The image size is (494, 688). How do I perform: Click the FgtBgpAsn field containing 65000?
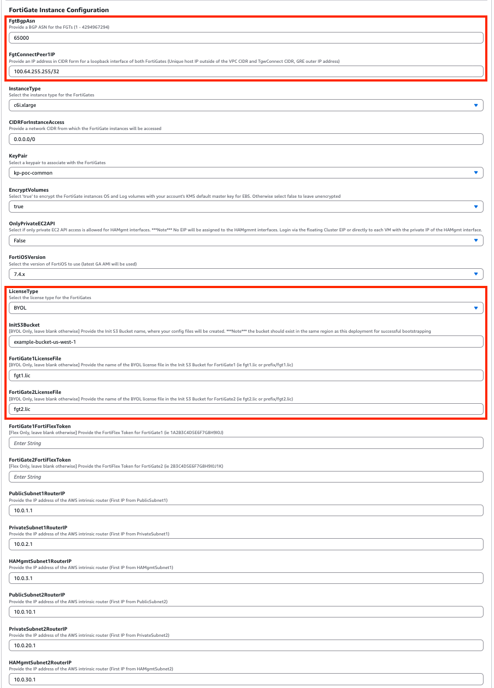pyautogui.click(x=246, y=37)
